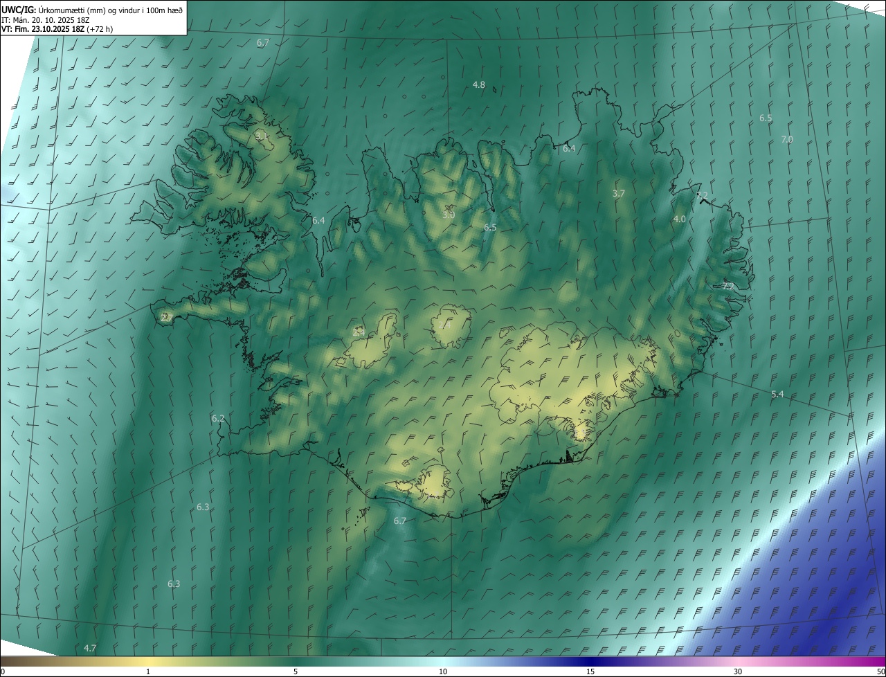Click the 'VT: Fim. 23.10.2025 18Z (+72 h)' line
The width and height of the screenshot is (886, 677).
tap(57, 29)
